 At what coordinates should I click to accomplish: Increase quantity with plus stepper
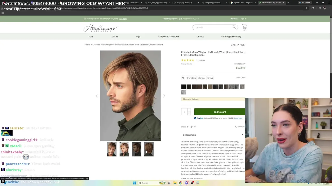[189, 110]
